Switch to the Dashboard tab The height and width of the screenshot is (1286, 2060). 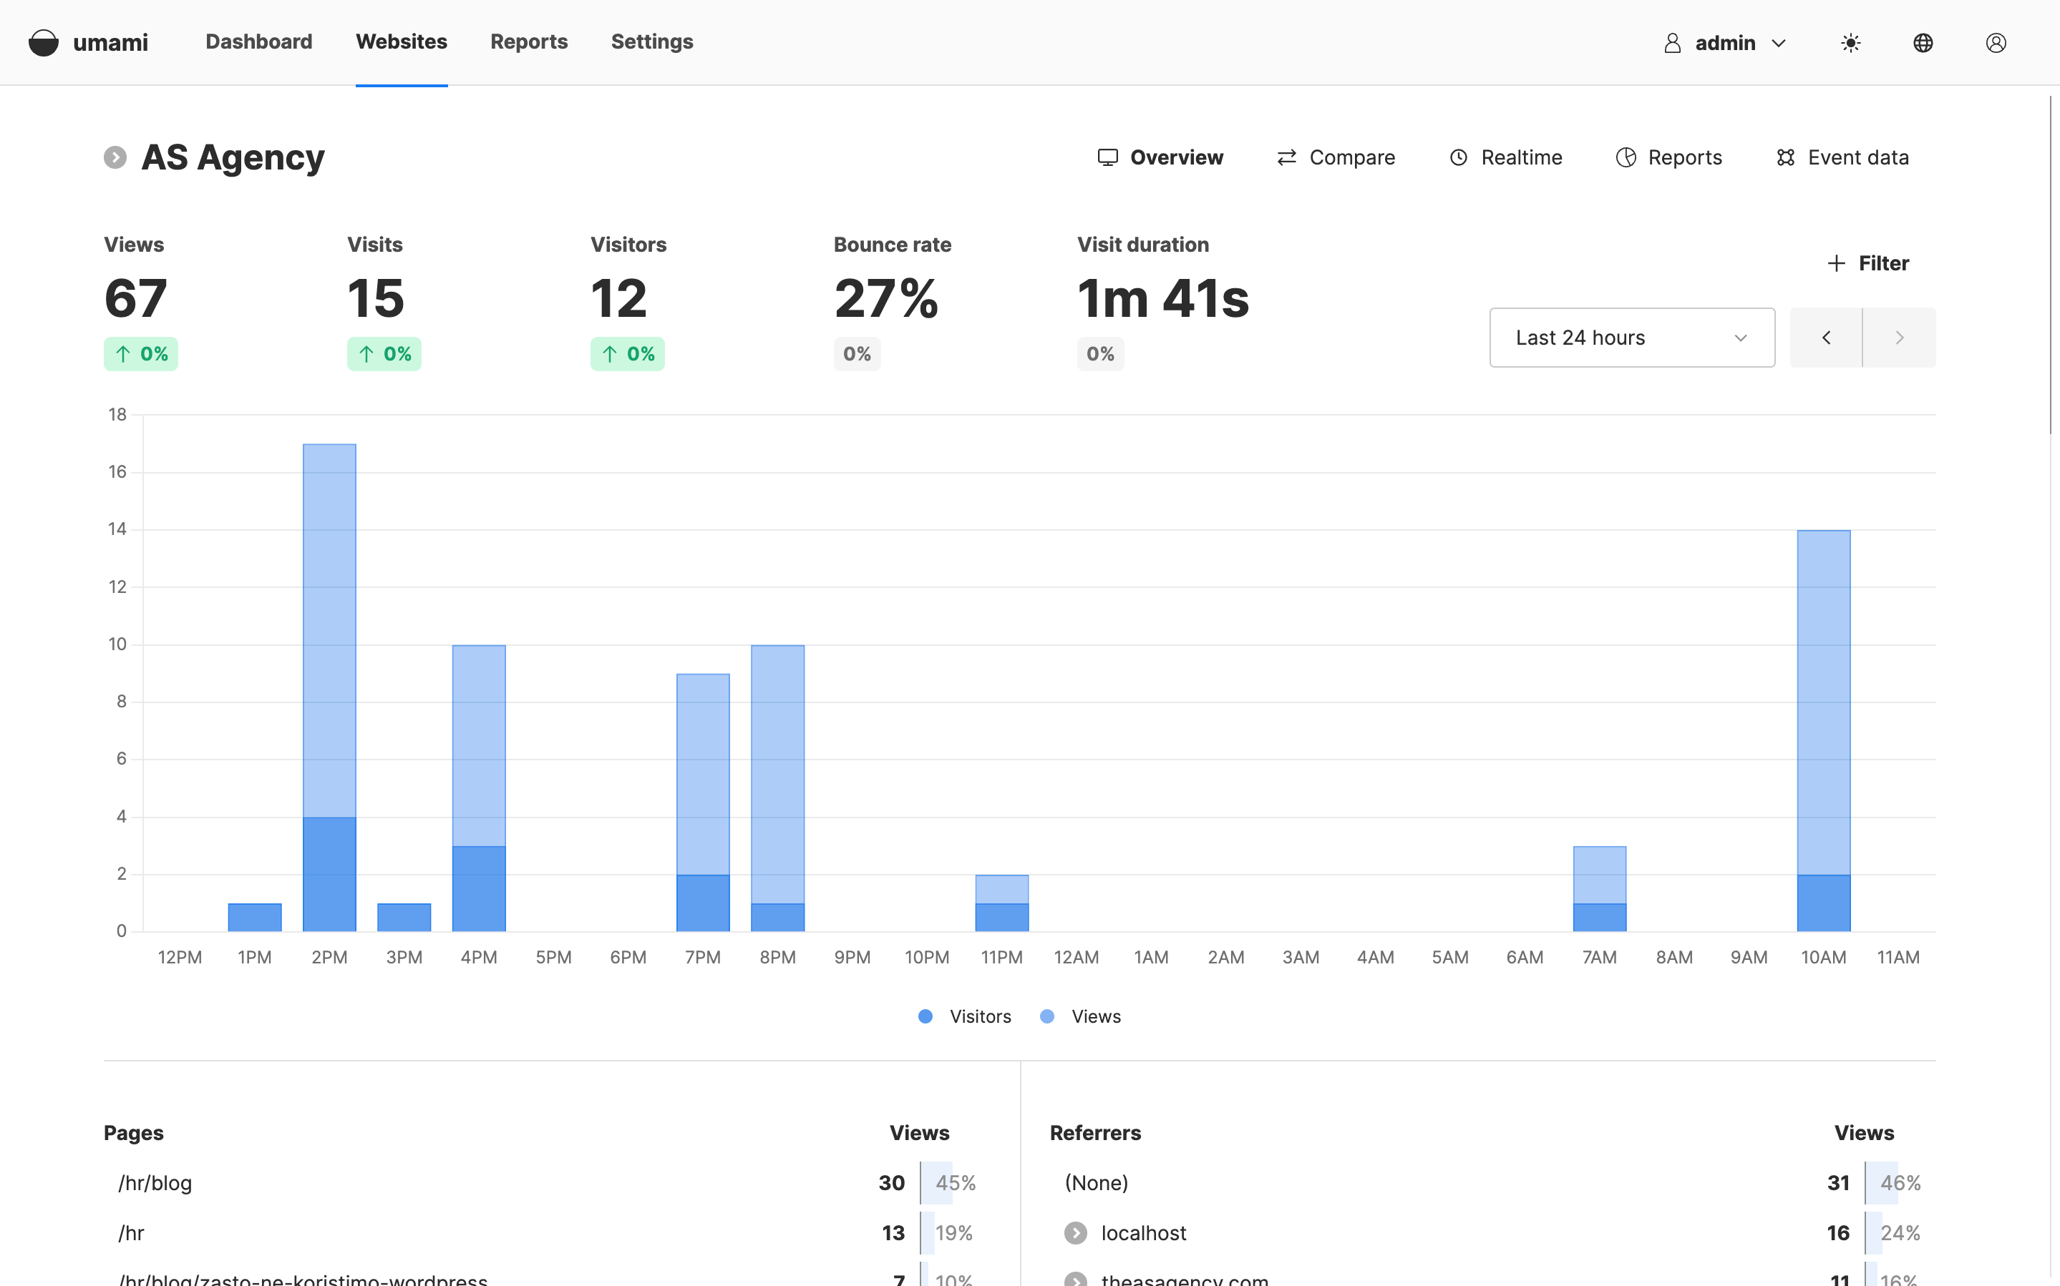tap(258, 41)
